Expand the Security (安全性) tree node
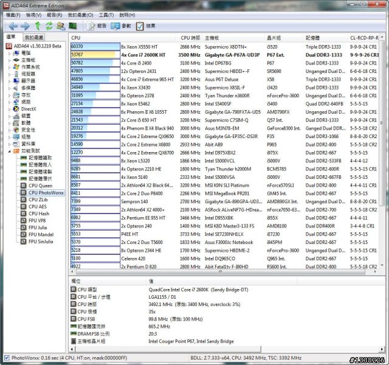 click(x=10, y=130)
